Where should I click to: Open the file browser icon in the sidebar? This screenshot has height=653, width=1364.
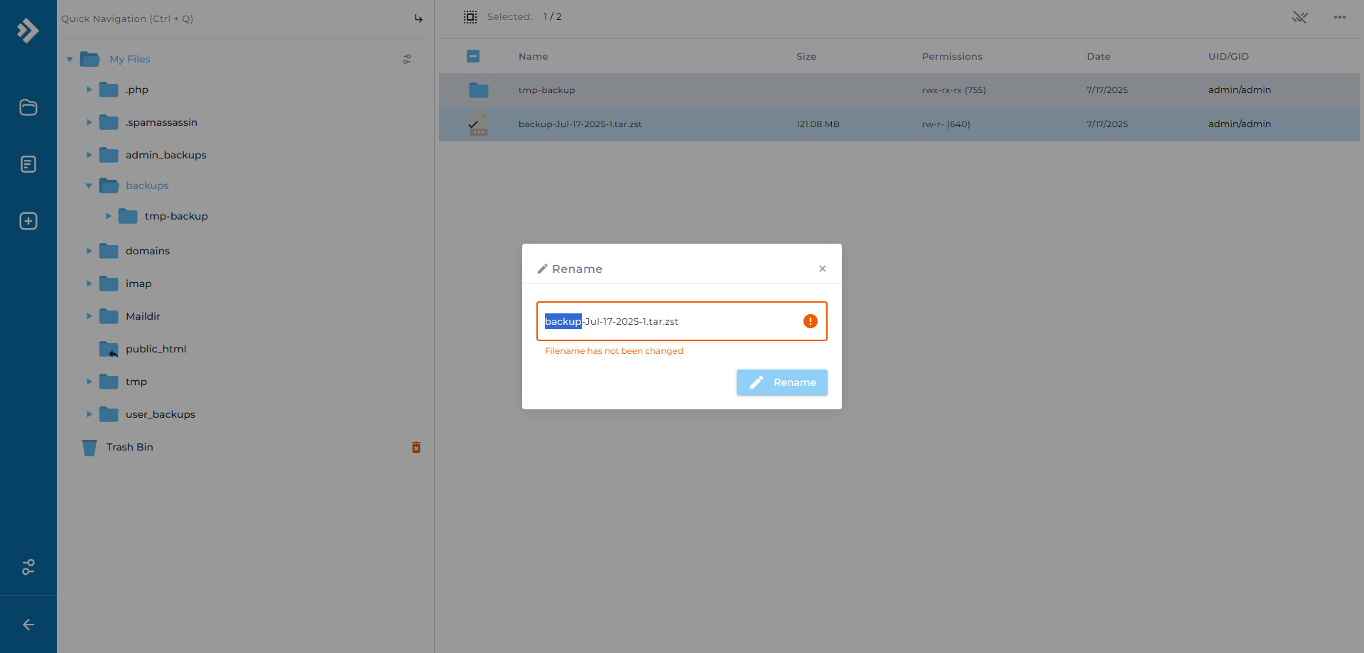tap(28, 107)
